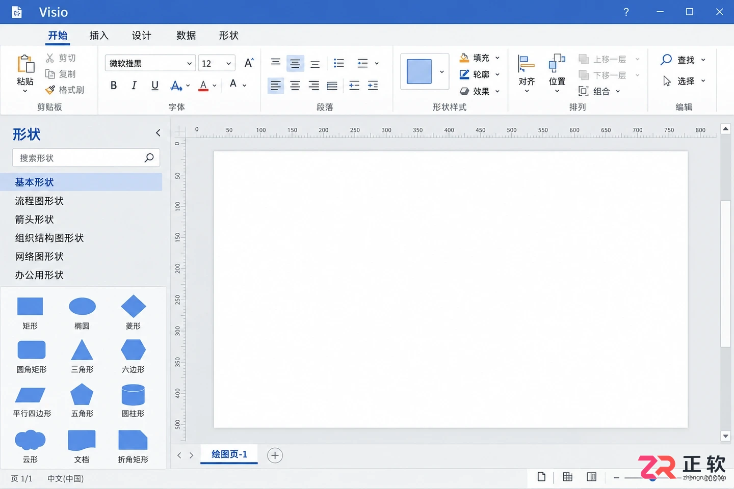Click the 剪切 (Cut) scissors icon
The image size is (734, 489).
point(50,58)
